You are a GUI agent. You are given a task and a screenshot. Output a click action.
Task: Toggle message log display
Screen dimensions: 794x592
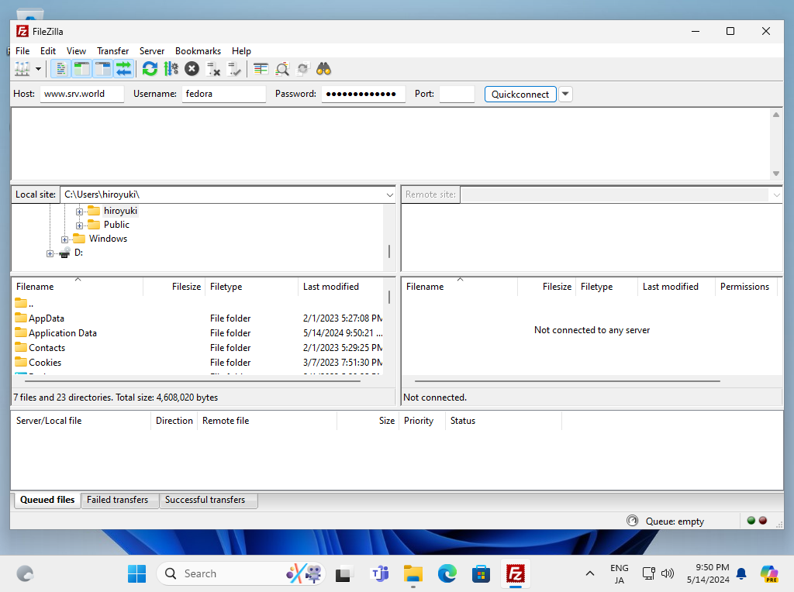coord(60,69)
